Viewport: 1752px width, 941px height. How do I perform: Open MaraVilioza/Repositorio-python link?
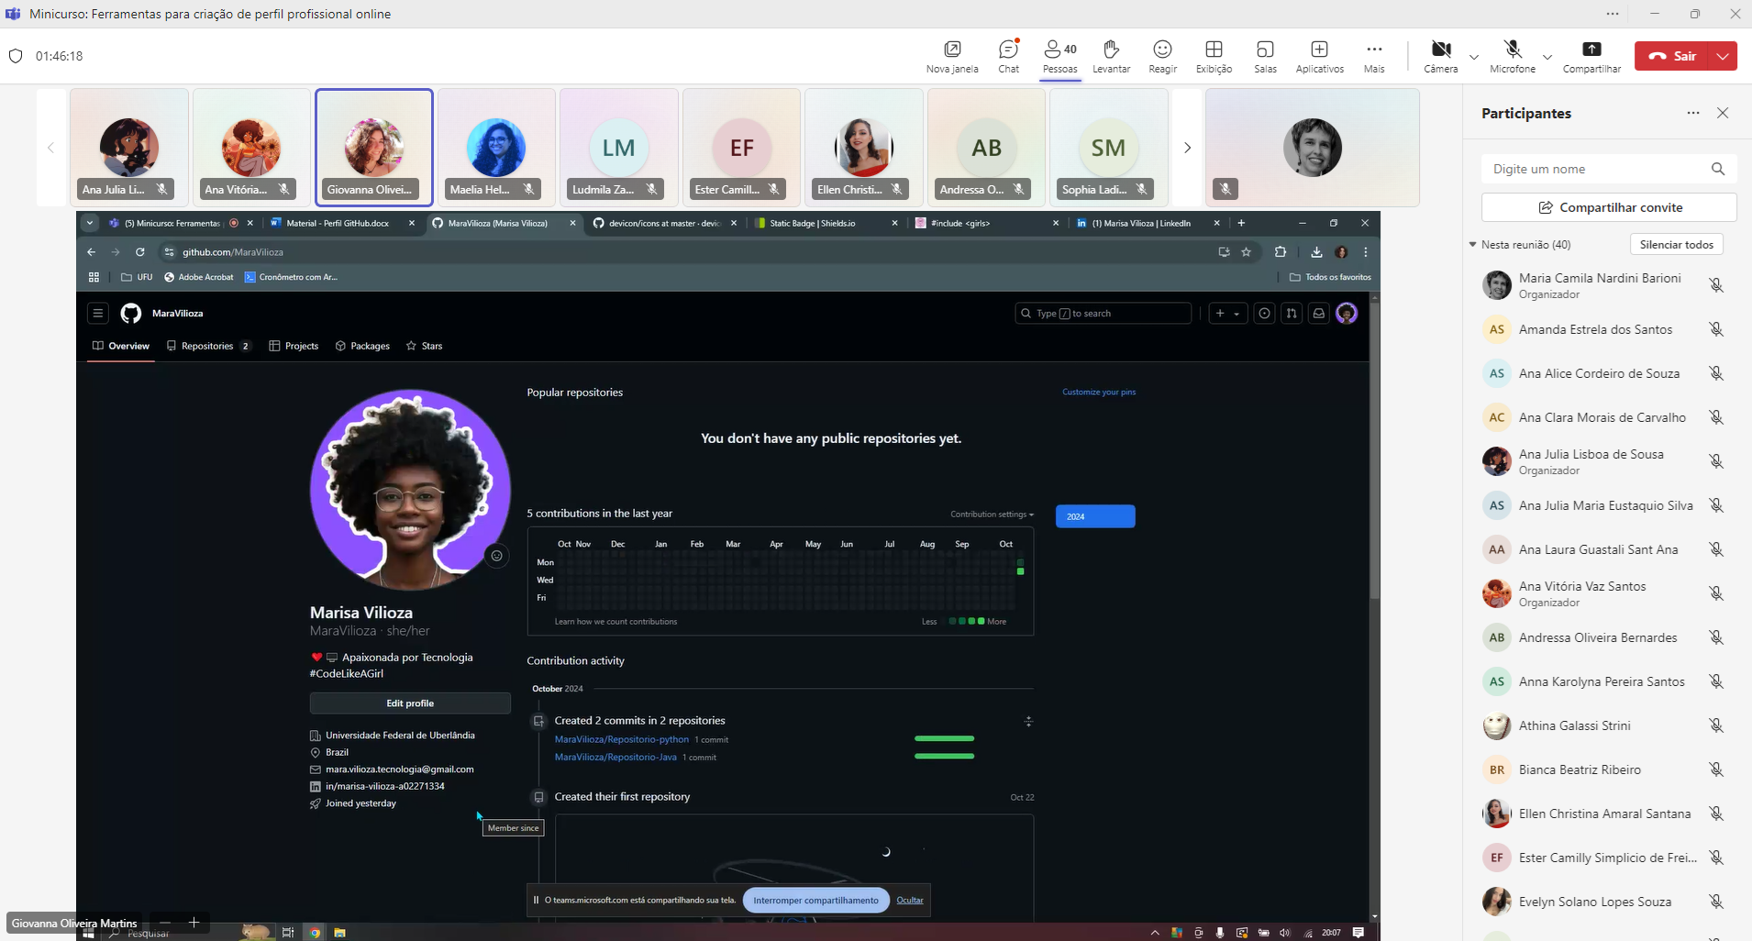(x=621, y=739)
